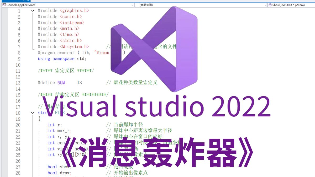Screen dimensions: 315x177
Task: Collapse the #include block at line 1
Action: [x=33, y=11]
